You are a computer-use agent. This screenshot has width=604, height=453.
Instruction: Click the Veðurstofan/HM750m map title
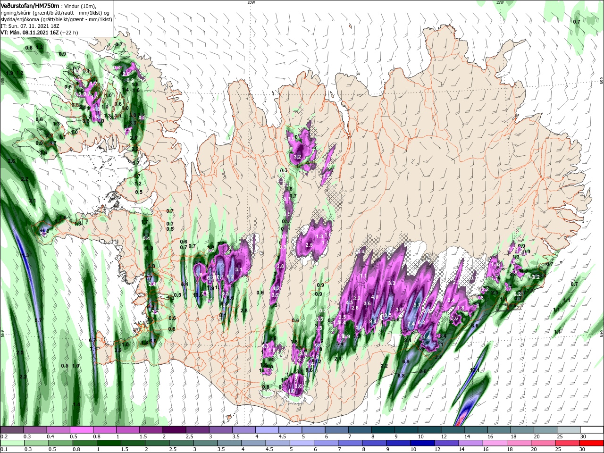coord(30,5)
